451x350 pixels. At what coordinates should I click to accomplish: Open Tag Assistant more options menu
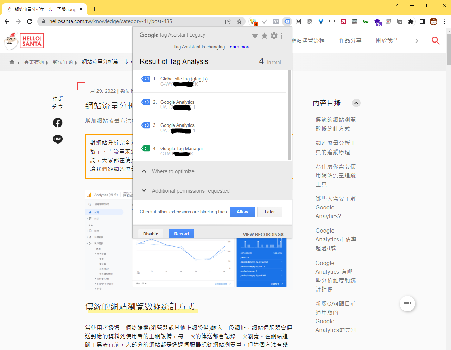click(x=282, y=35)
